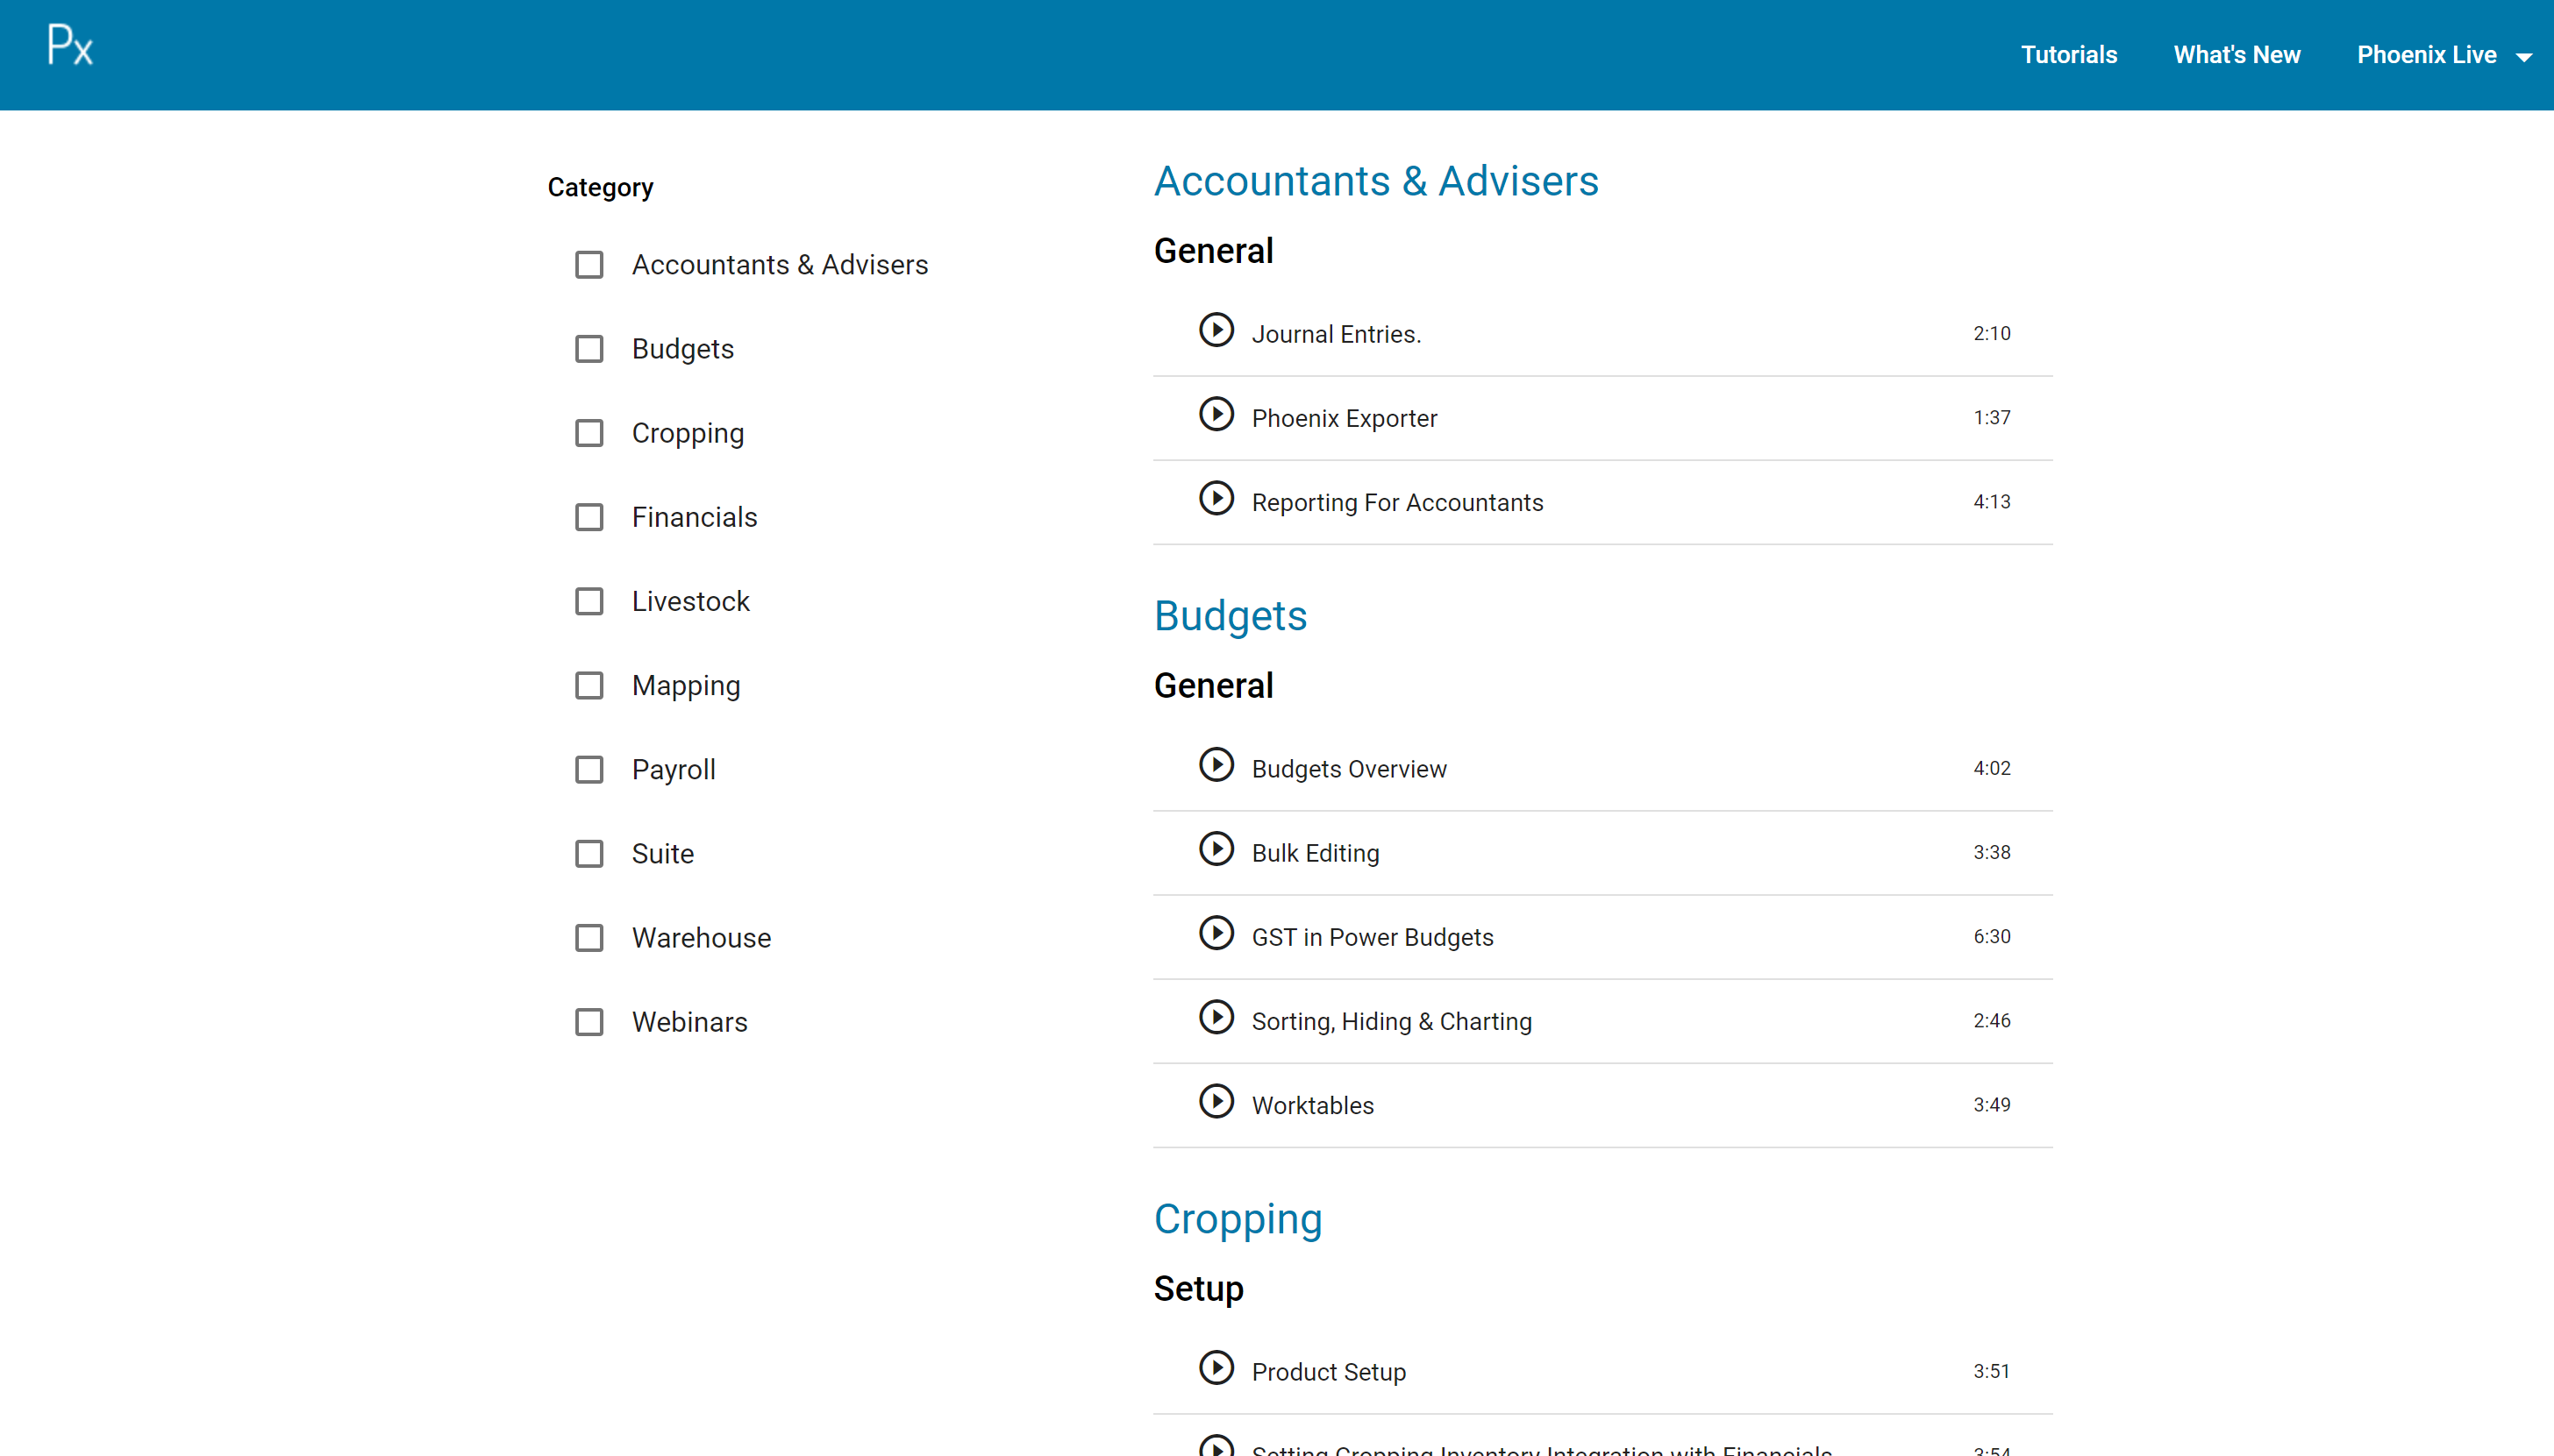Check the Mapping filter box
Viewport: 2554px width, 1456px height.
click(589, 685)
